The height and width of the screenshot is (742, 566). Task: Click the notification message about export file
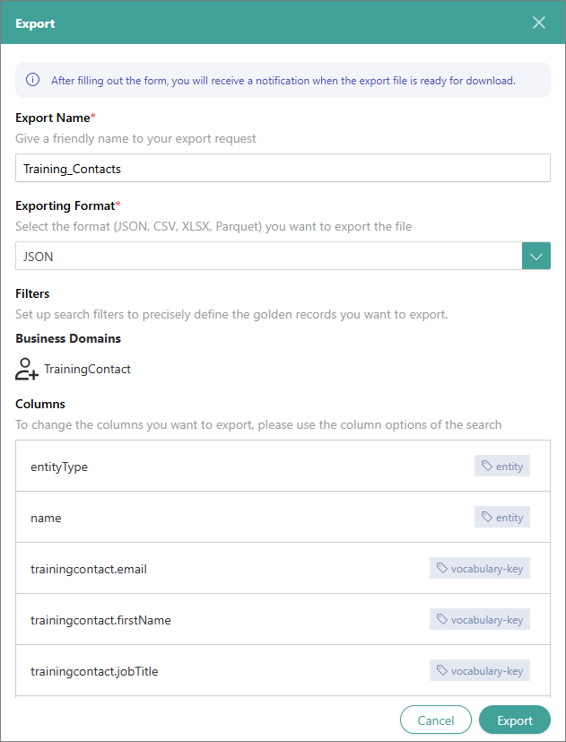coord(283,81)
